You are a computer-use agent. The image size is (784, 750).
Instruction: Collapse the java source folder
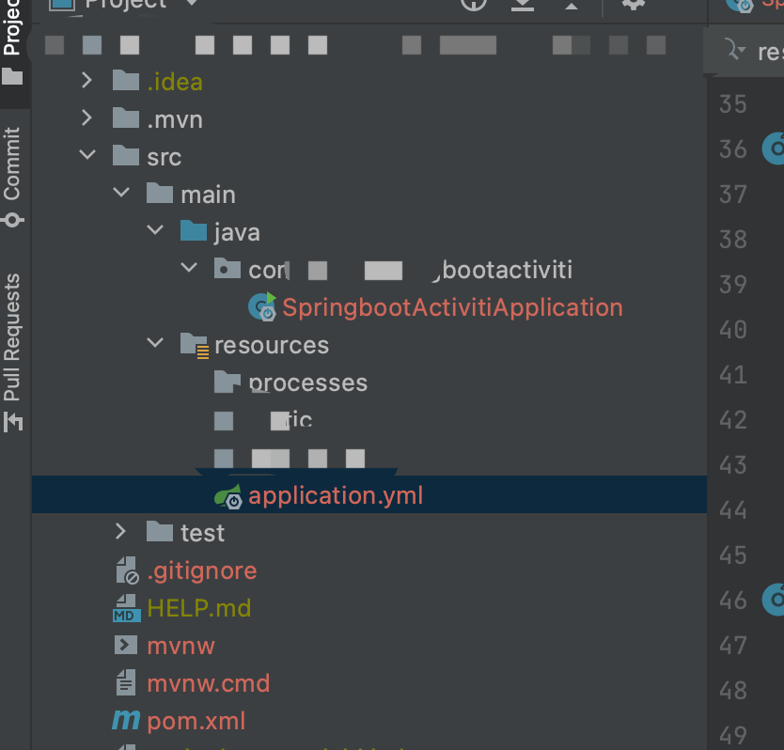155,230
